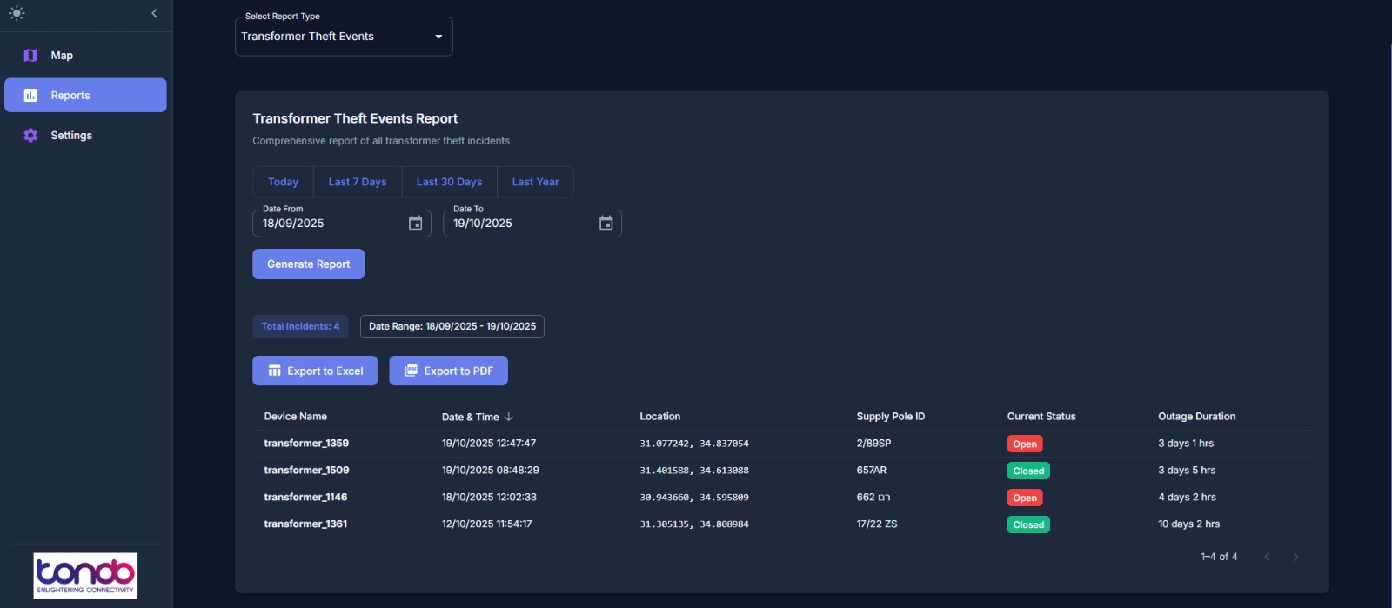Click the tondo logo
This screenshot has height=608, width=1392.
(85, 575)
